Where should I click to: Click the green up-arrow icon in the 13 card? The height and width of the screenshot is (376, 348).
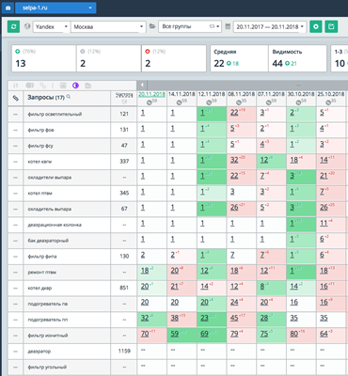tap(18, 52)
